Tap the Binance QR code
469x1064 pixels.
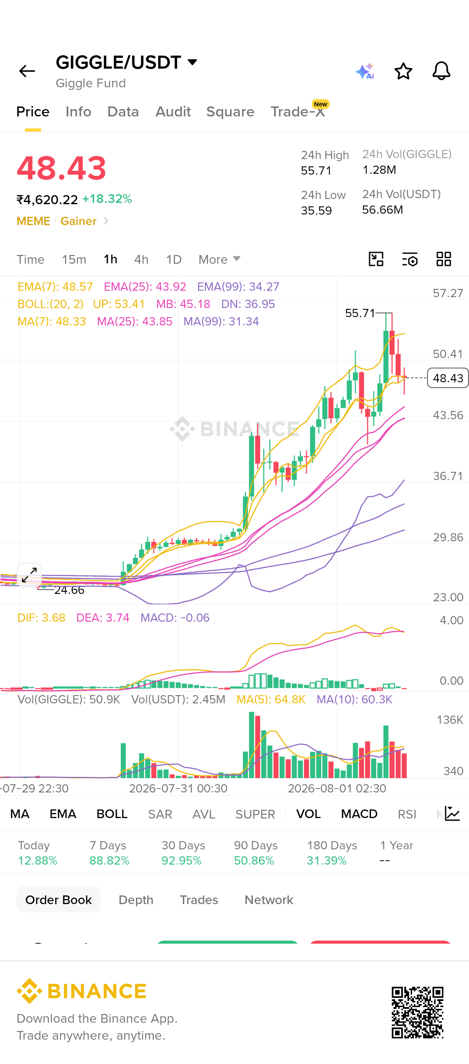coord(417,1012)
